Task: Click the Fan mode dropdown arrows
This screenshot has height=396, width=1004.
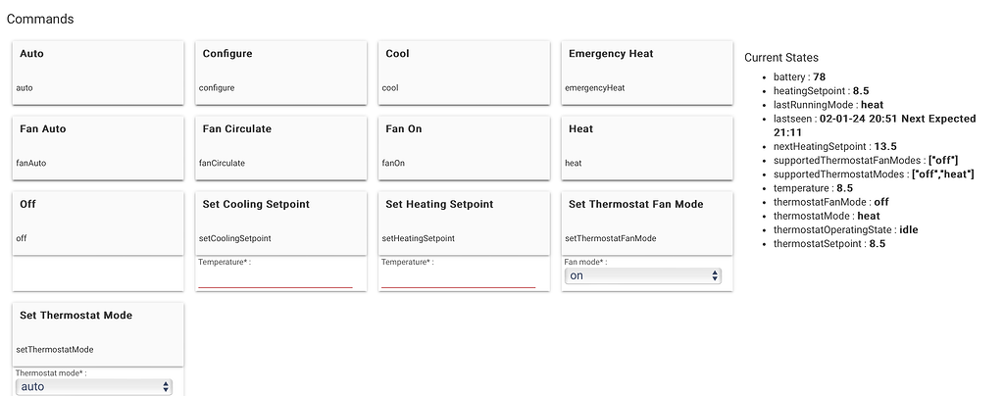Action: click(715, 276)
